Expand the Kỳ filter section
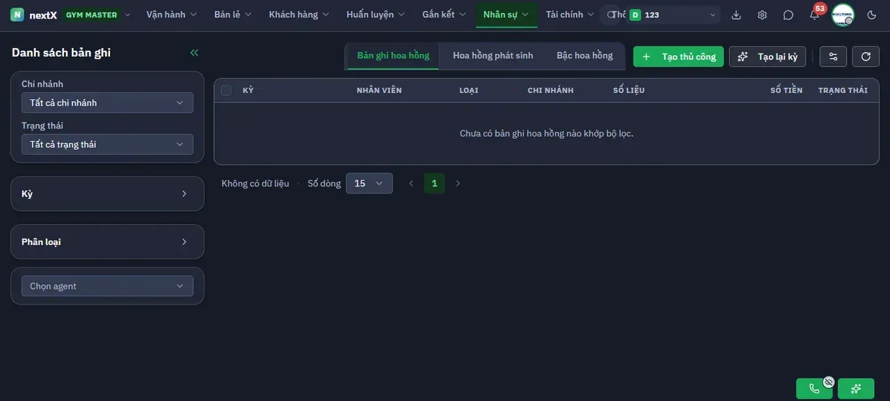 [x=107, y=194]
